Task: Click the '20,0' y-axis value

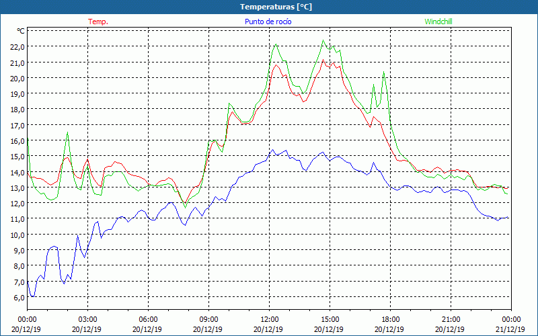Action: (x=17, y=78)
